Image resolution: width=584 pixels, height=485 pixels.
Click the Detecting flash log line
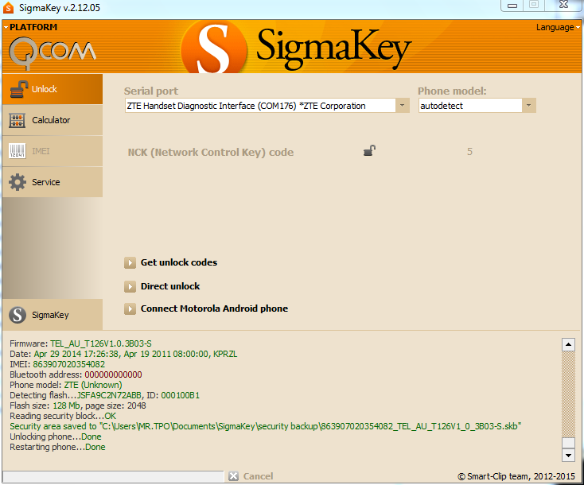pyautogui.click(x=105, y=395)
